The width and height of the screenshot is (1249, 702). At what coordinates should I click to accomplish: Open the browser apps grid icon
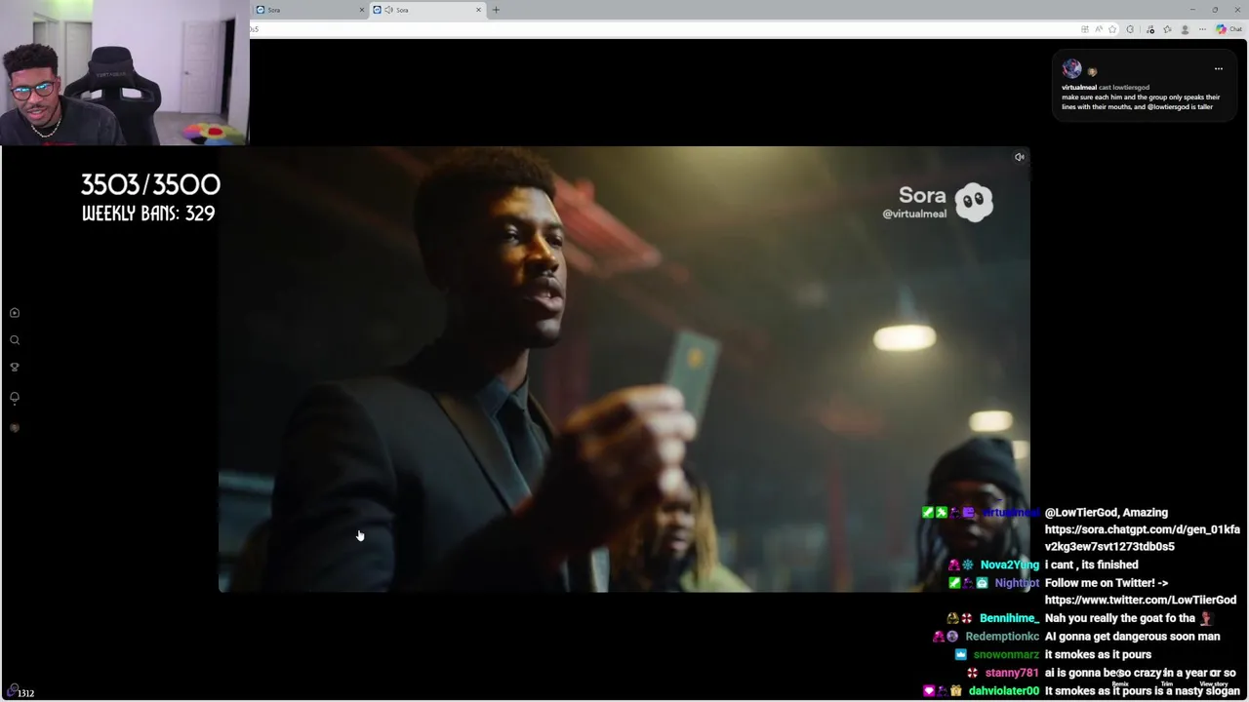(1085, 29)
